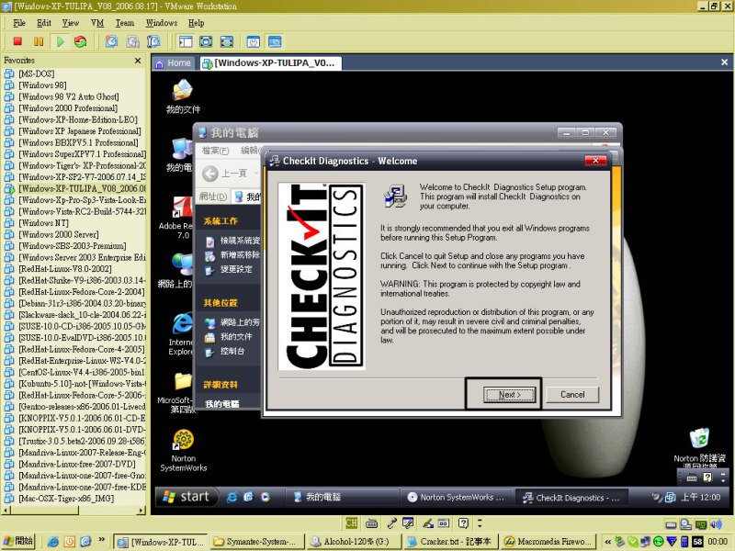The width and height of the screenshot is (735, 551).
Task: Click CheckIt Diagnostics guest taskbar button
Action: 571,497
